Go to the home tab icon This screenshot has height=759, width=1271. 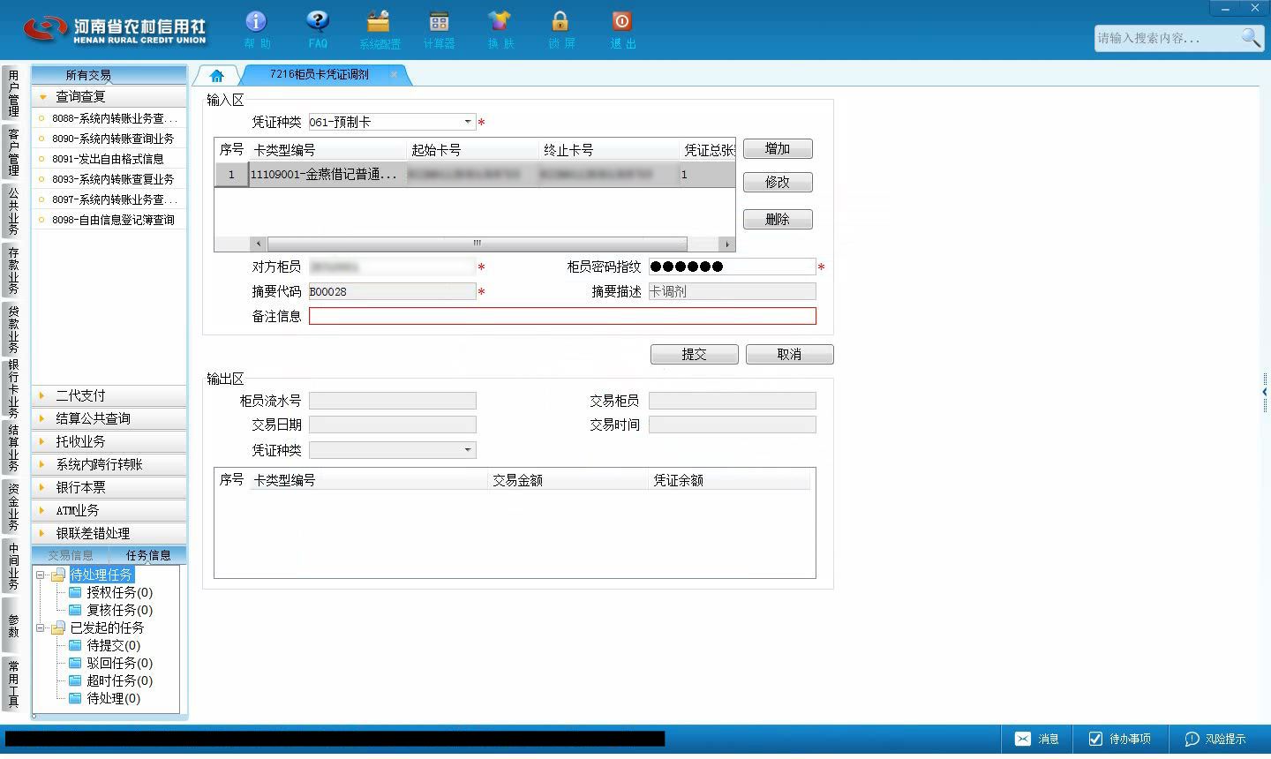(x=217, y=75)
